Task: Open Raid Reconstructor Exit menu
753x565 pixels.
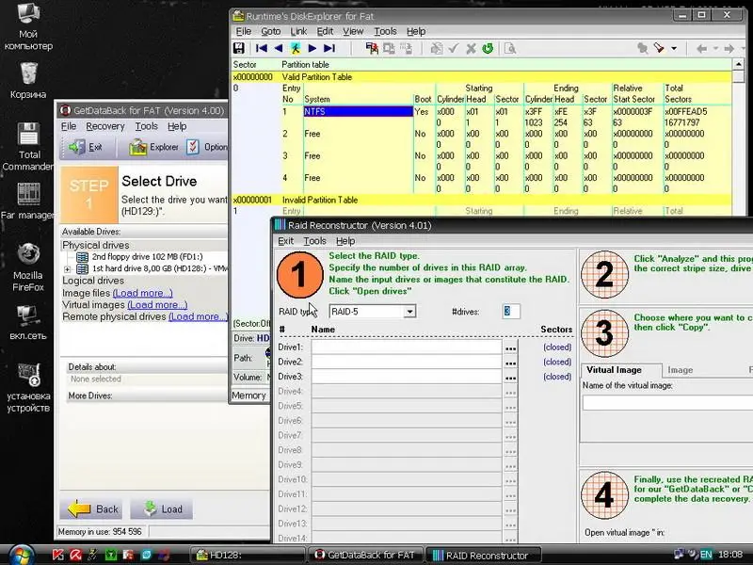Action: pos(286,241)
